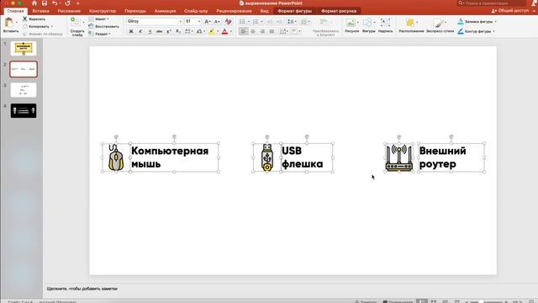Image resolution: width=538 pixels, height=303 pixels.
Task: Open font color dropdown arrow
Action: [x=231, y=32]
